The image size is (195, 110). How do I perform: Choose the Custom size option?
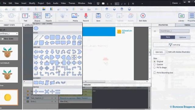154,64
